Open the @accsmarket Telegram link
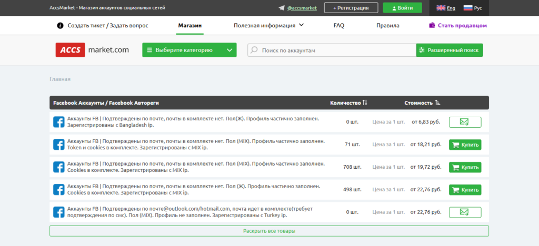 click(x=302, y=8)
